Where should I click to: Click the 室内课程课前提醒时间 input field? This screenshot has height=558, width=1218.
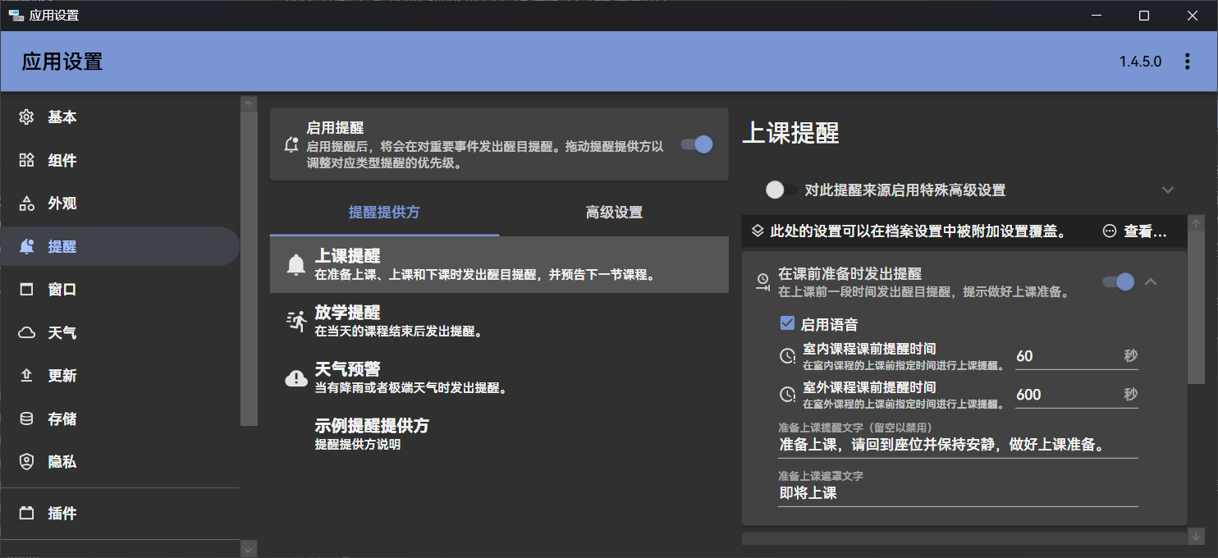pyautogui.click(x=1065, y=356)
